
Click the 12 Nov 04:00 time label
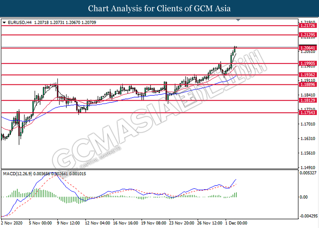coord(98,223)
